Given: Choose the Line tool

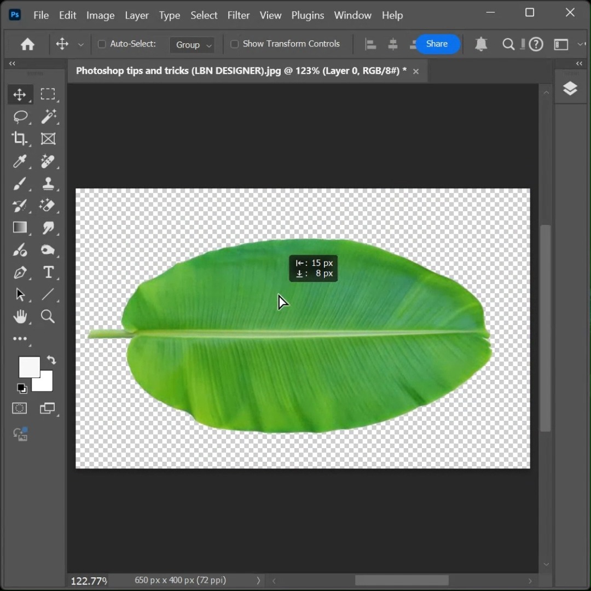Looking at the screenshot, I should coord(48,294).
